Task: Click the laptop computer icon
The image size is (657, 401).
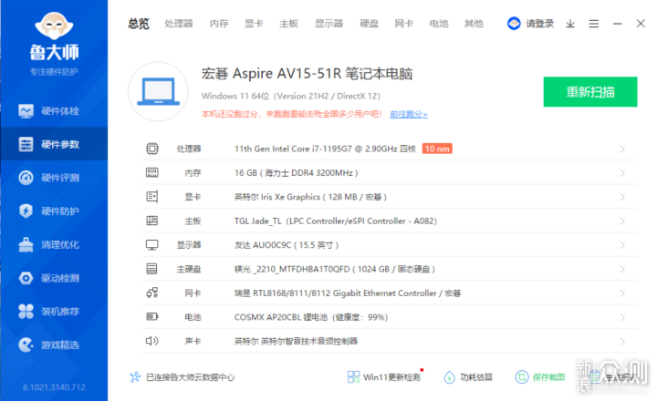Action: [158, 92]
